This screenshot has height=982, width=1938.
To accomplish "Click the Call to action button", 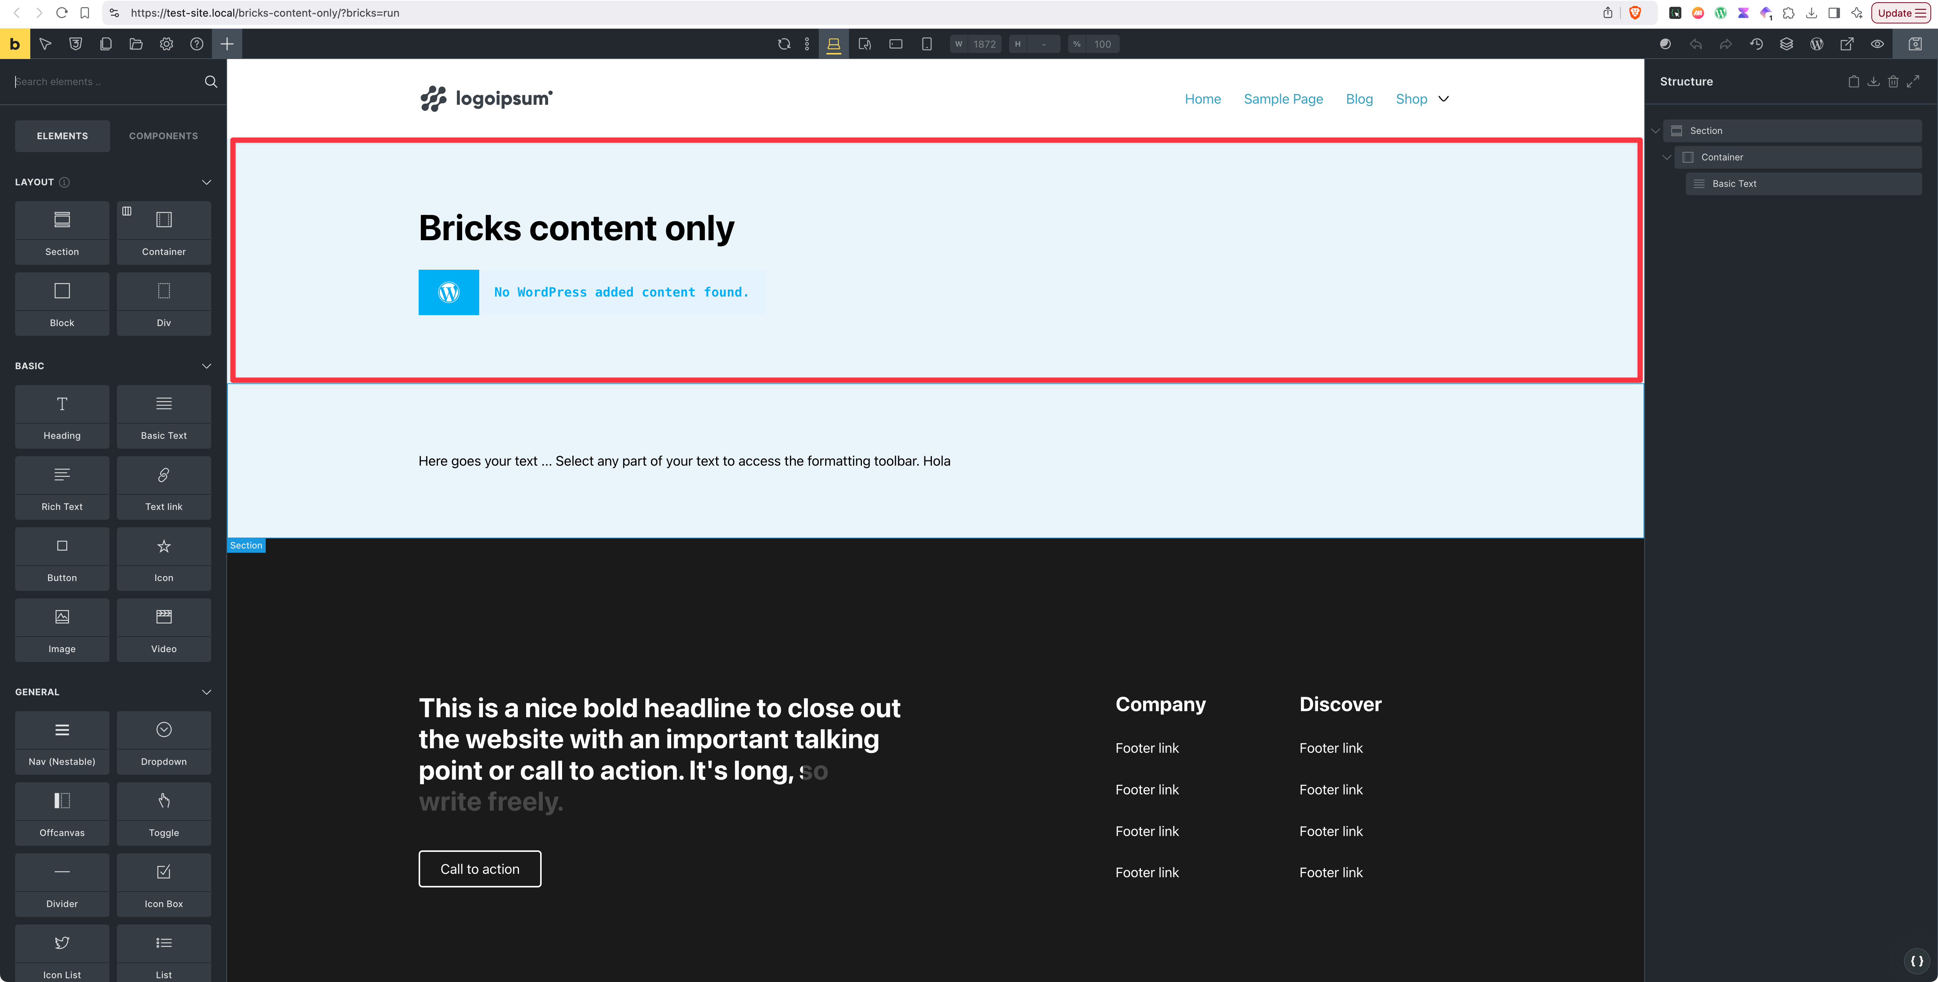I will [479, 869].
